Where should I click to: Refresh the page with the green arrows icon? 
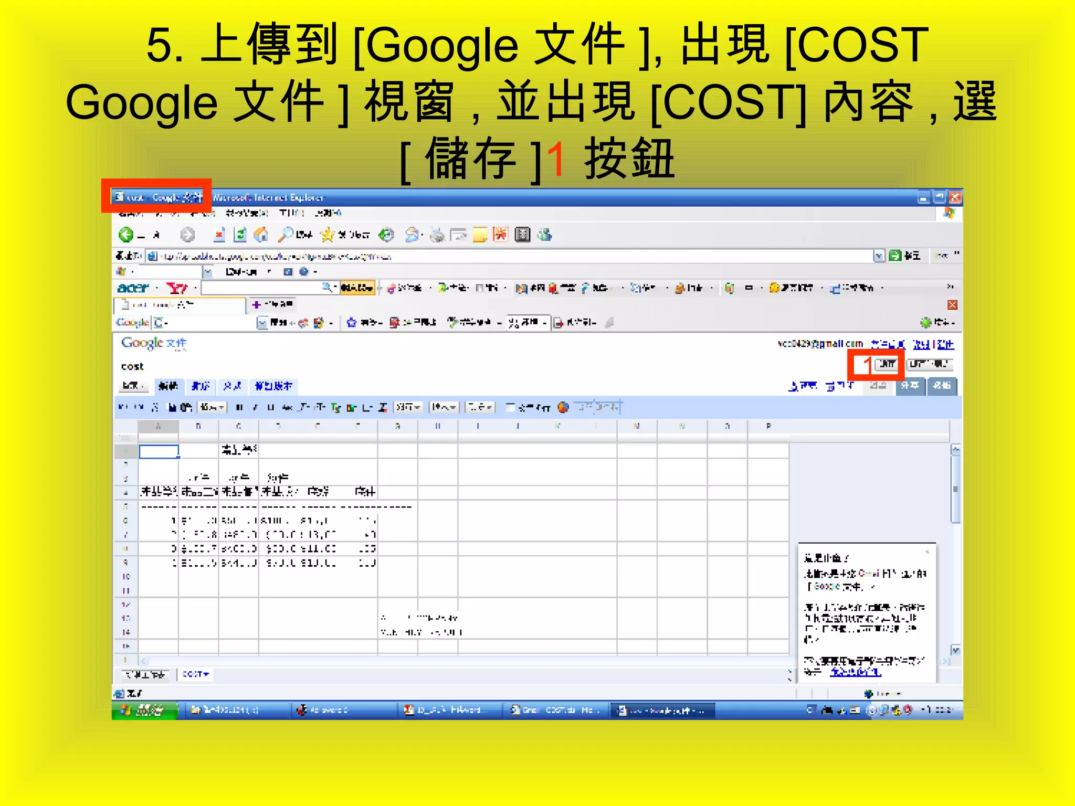[240, 235]
